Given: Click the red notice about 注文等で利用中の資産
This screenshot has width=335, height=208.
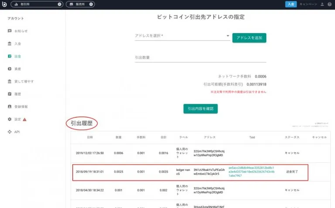Looking at the screenshot, I should (x=238, y=92).
